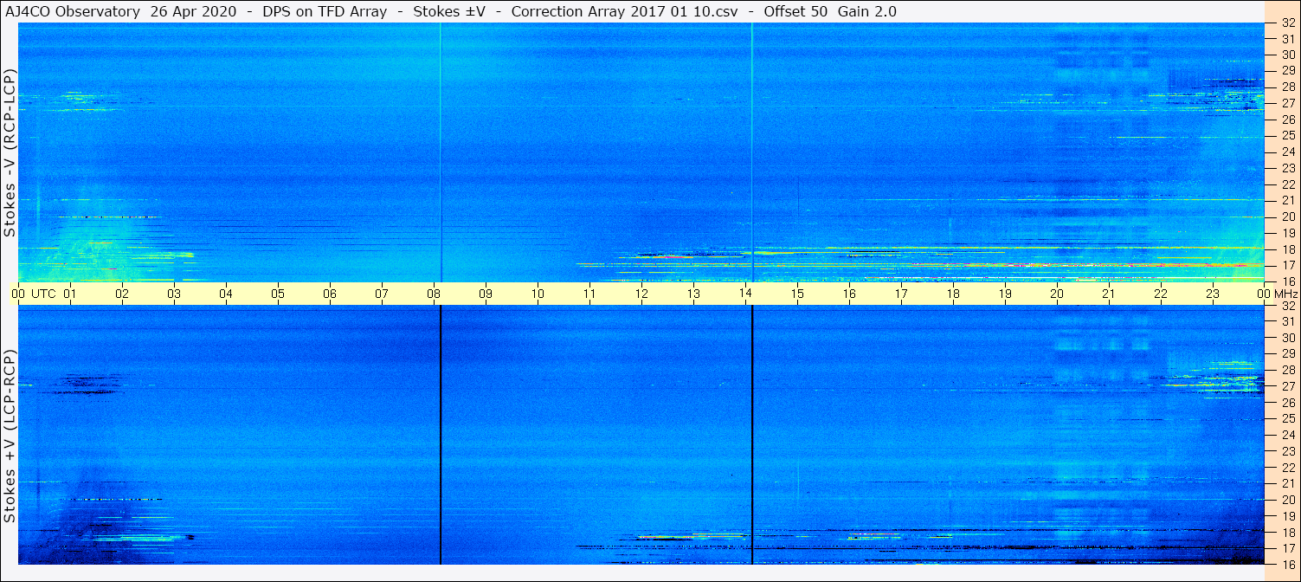Select the 19 hour tick on time axis
Screen dimensions: 1301x582
pos(1005,294)
